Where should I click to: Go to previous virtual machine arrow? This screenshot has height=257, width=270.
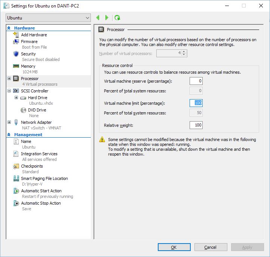(x=98, y=18)
